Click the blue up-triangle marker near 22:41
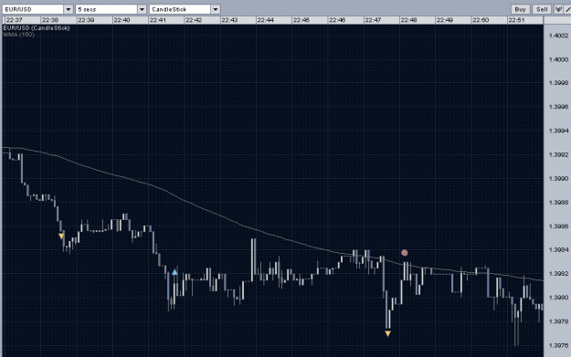571x357 pixels. pos(174,272)
